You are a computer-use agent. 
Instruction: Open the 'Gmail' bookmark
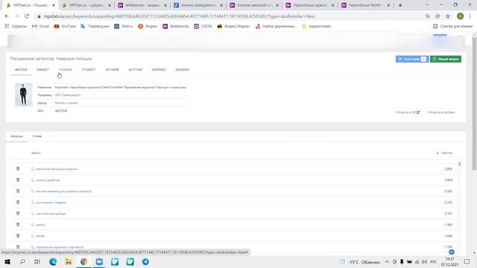pyautogui.click(x=40, y=26)
